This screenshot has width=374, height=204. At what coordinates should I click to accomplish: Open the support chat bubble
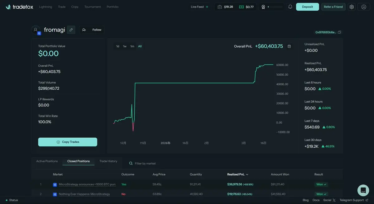tap(363, 190)
